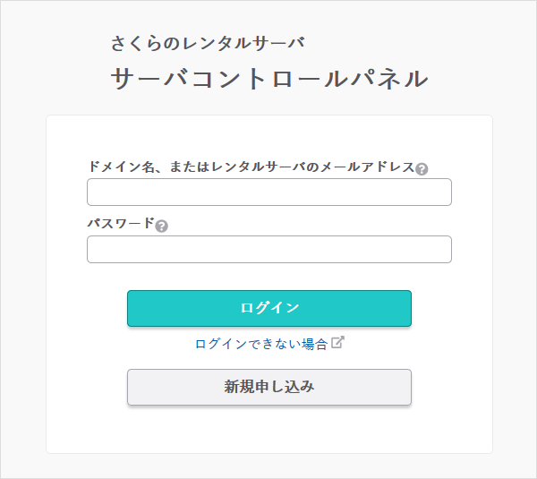Open the ログインできない場合 link

point(260,343)
